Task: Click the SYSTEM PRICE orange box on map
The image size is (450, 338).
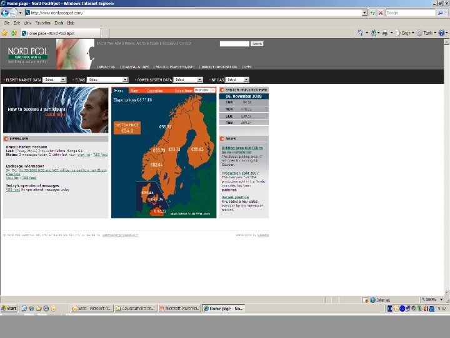Action: [127, 128]
